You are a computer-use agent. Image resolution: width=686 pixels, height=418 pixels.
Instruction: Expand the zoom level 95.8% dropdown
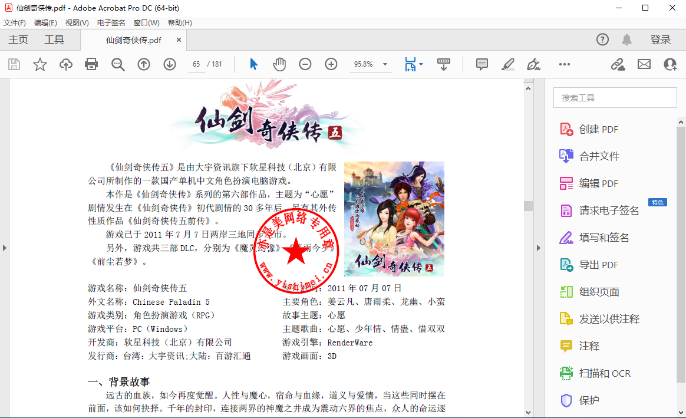point(385,64)
